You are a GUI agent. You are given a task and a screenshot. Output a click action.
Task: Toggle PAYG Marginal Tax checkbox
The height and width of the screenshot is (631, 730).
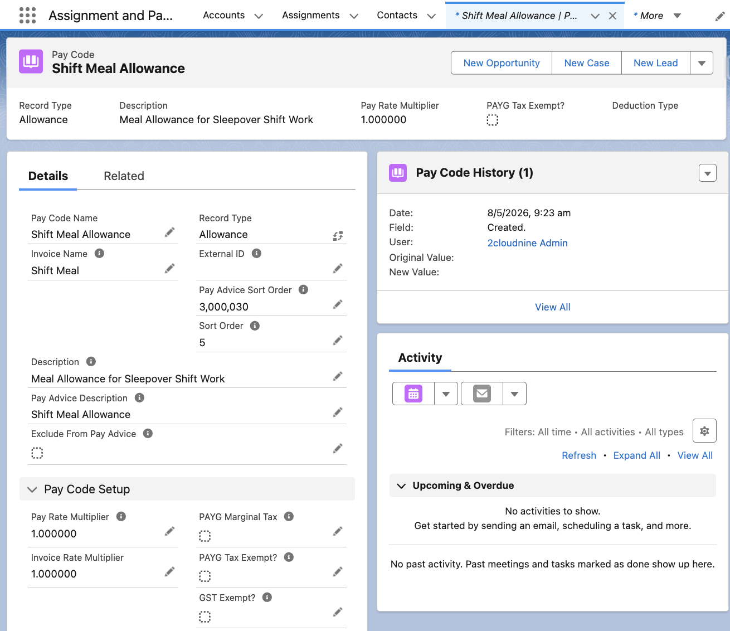click(x=205, y=536)
